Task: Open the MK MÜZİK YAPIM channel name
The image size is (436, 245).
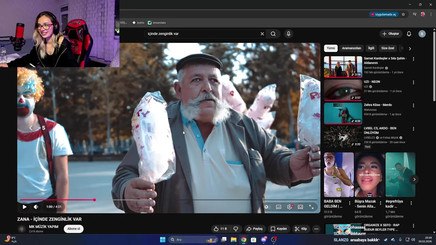Action: pos(44,227)
